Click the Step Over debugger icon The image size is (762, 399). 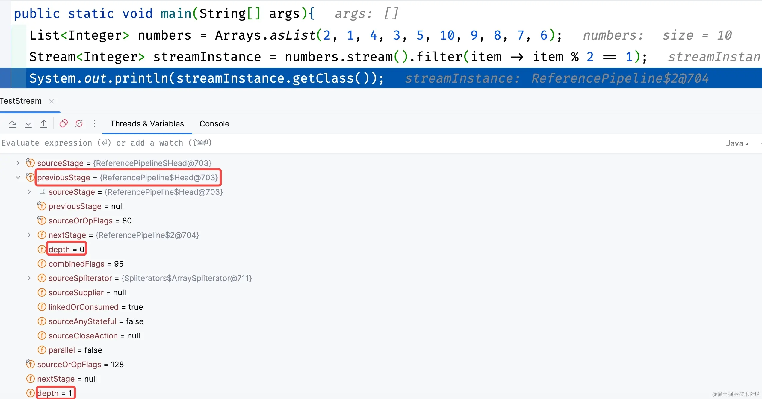(x=13, y=124)
